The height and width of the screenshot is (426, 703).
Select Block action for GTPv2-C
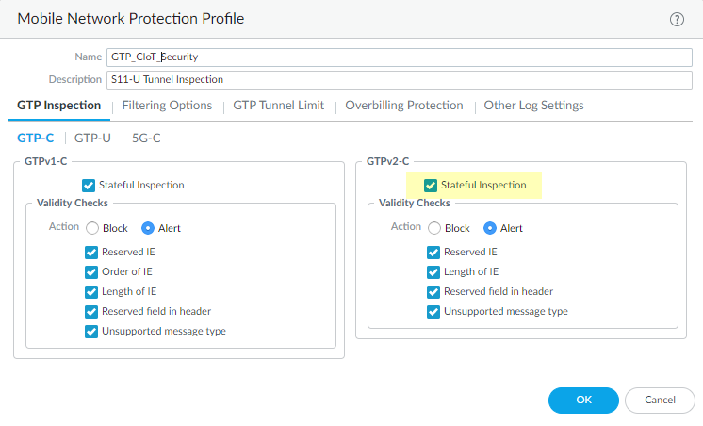(434, 228)
